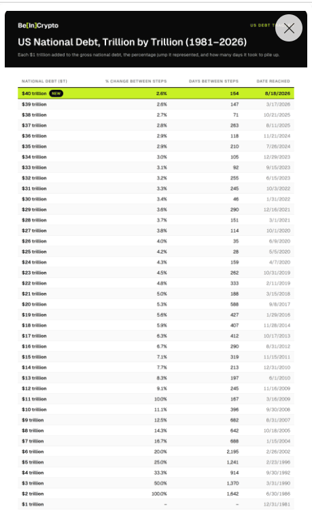
Task: Click the Date Reached column header
Action: (273, 81)
